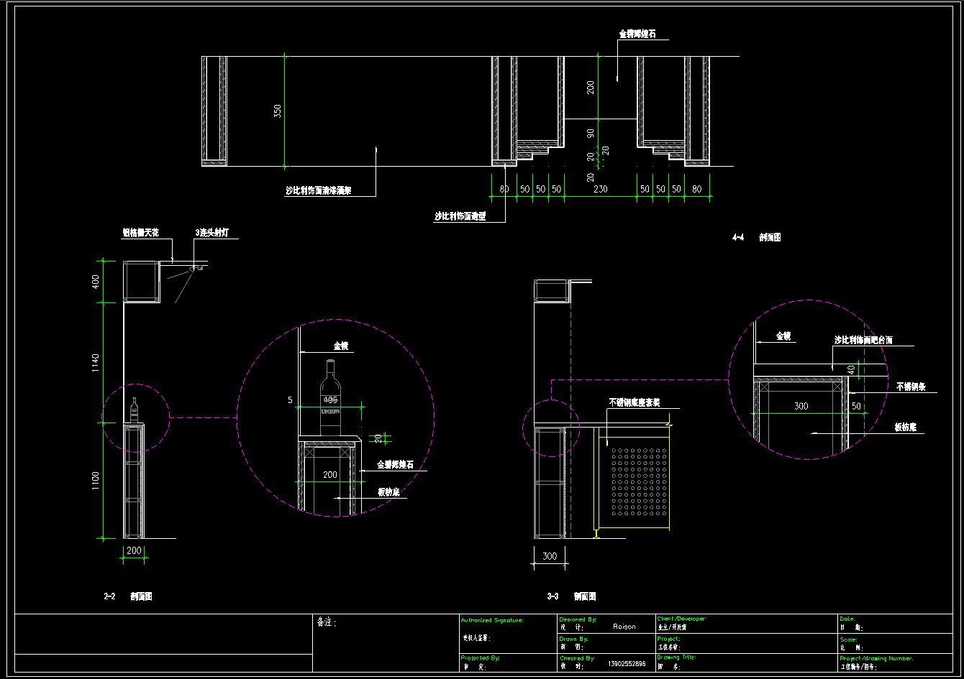Click the '备注:' remarks field in title block

point(327,622)
